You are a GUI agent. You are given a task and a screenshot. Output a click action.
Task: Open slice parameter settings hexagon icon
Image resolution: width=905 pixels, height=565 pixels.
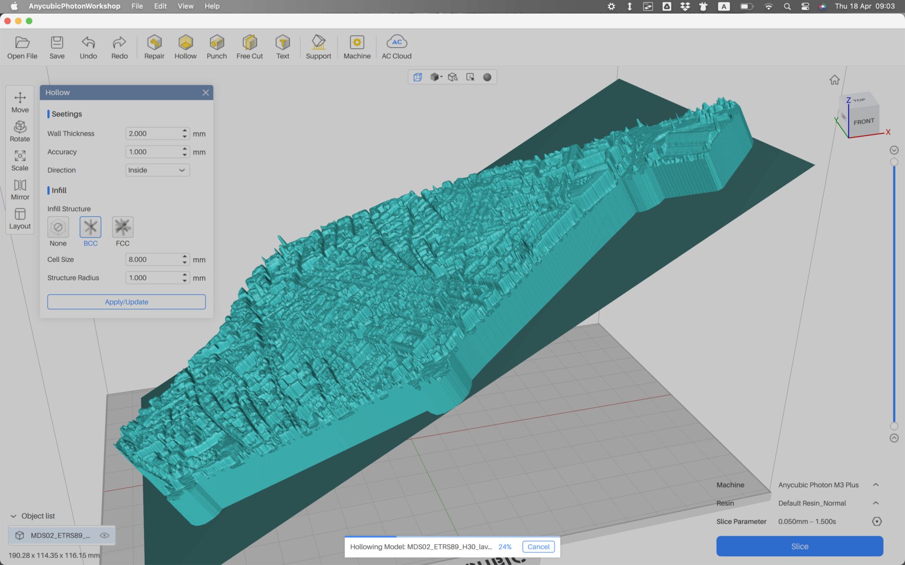click(x=877, y=521)
